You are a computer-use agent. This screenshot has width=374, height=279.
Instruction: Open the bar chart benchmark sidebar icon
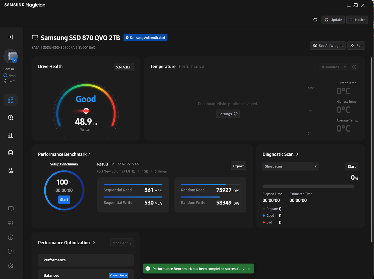click(11, 135)
